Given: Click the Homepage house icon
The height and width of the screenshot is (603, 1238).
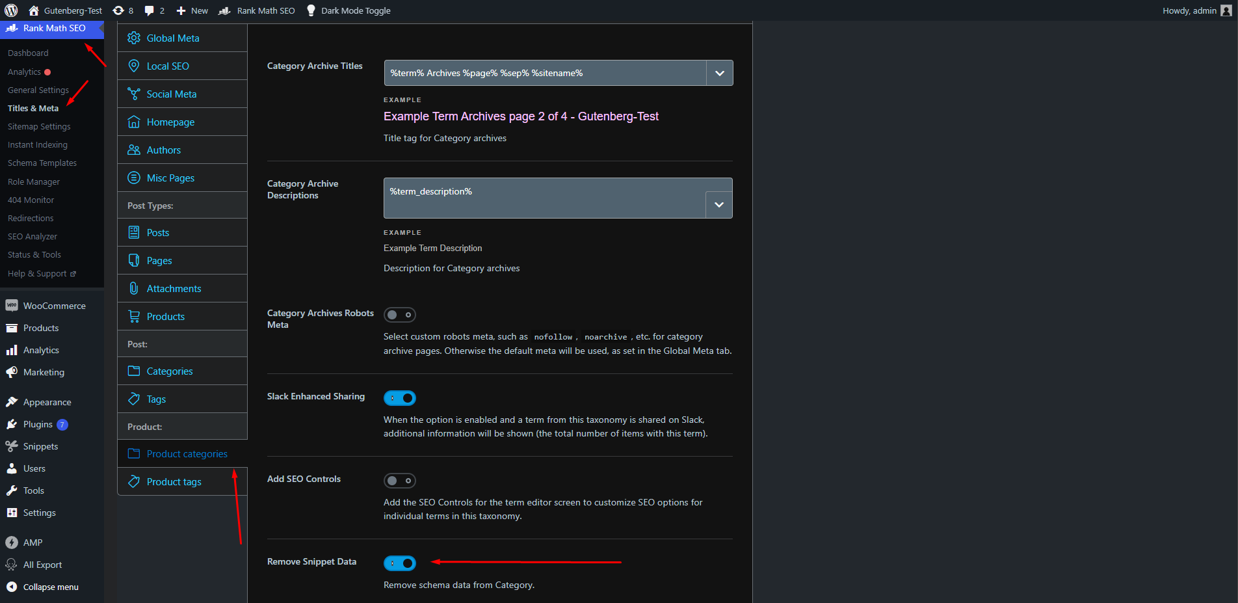Looking at the screenshot, I should coord(134,122).
